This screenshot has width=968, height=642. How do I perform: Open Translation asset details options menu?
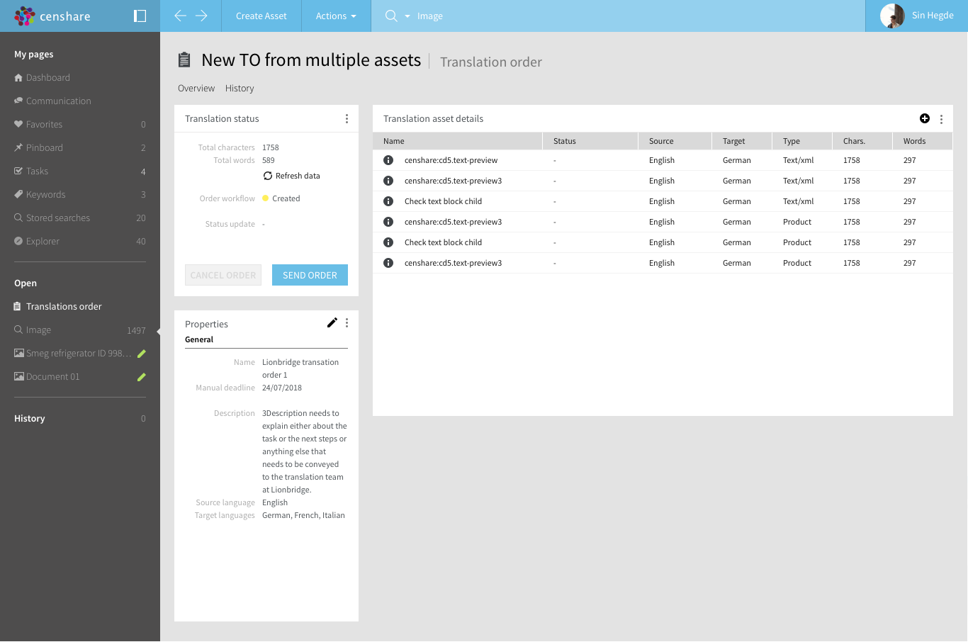click(x=941, y=119)
